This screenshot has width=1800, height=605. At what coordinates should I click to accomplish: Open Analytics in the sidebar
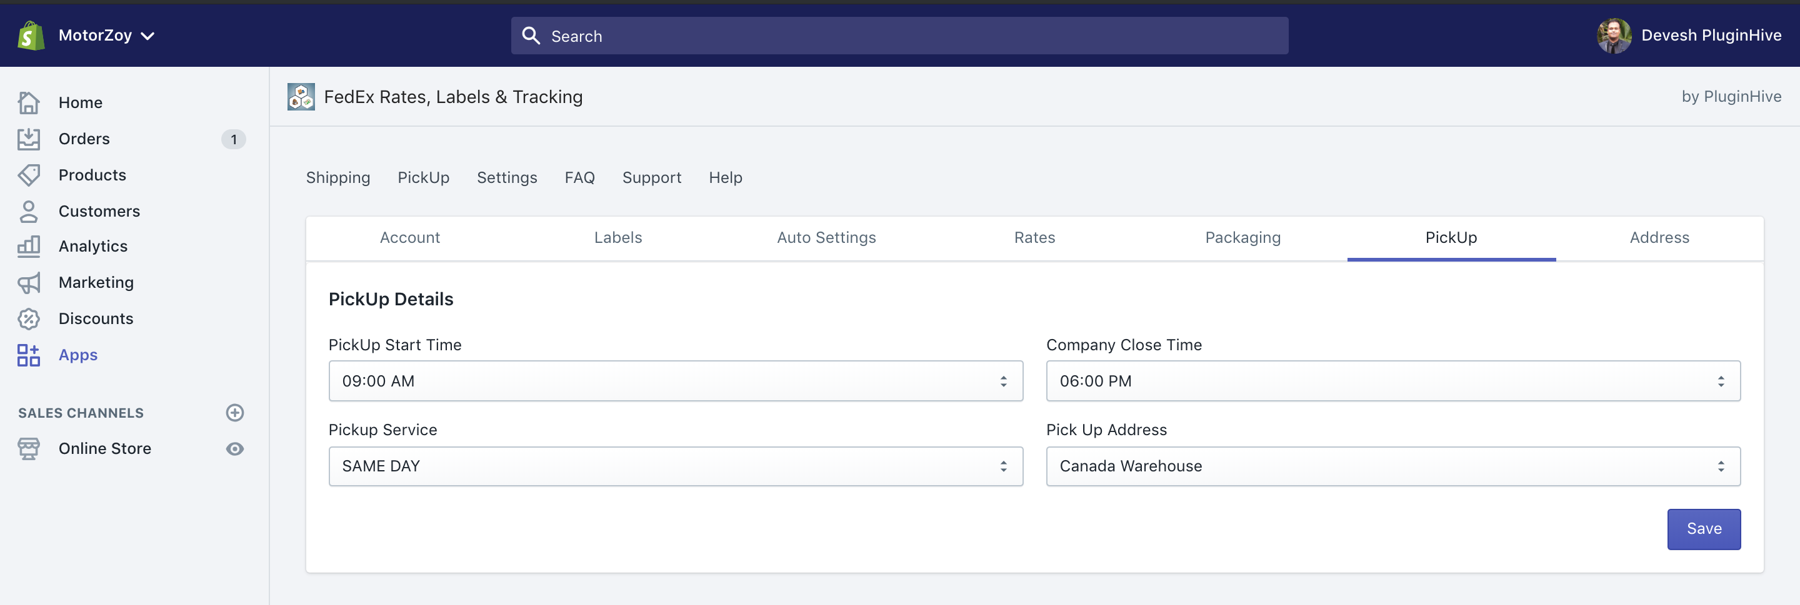coord(93,247)
